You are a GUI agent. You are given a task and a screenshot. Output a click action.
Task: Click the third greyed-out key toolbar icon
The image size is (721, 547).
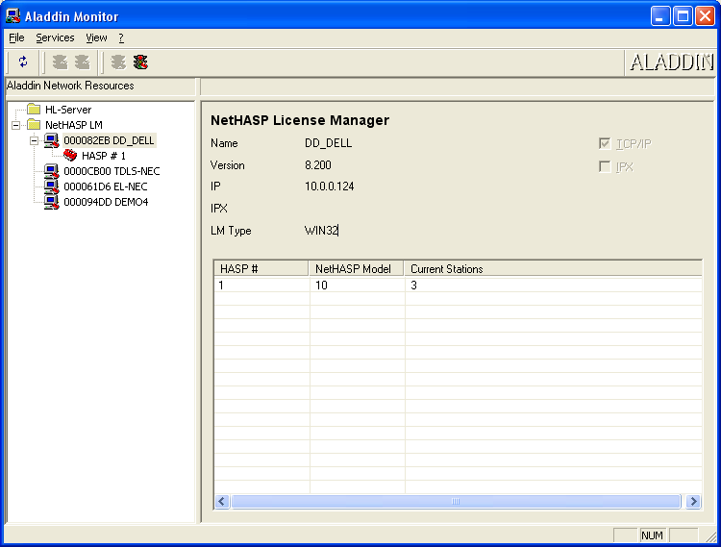pos(118,62)
